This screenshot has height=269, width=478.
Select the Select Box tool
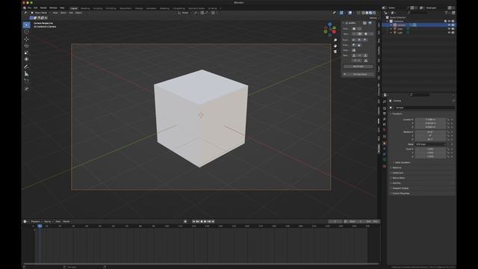27,25
